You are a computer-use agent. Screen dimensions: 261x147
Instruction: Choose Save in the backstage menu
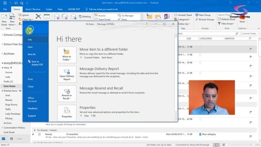coord(30,47)
